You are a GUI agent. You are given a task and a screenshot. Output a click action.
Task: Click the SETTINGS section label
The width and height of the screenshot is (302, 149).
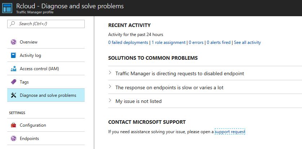click(x=17, y=113)
